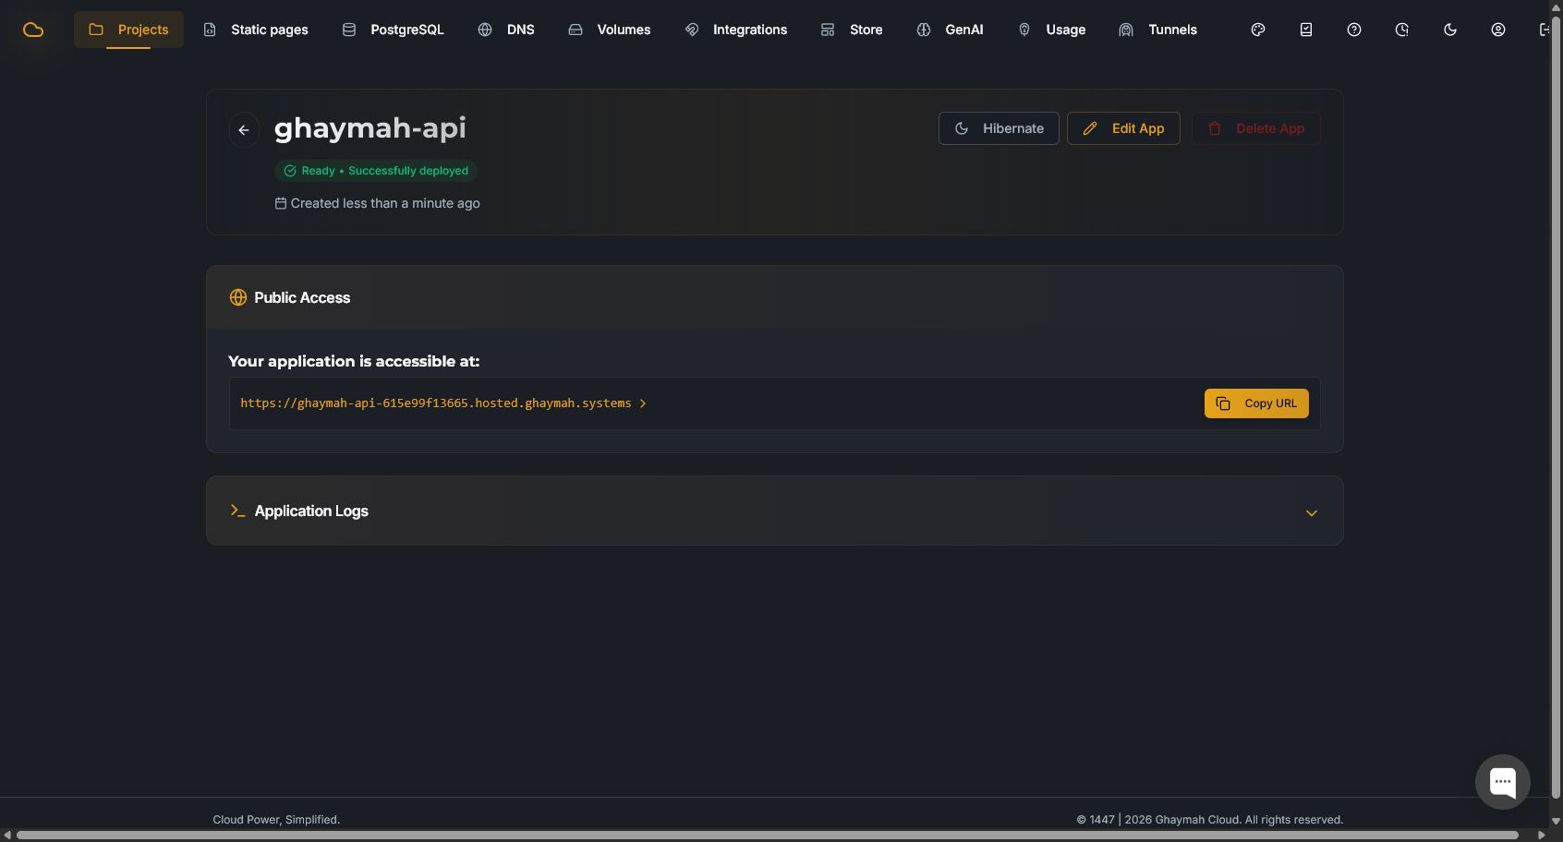Viewport: 1563px width, 842px height.
Task: Toggle dark mode with the moon icon
Action: pos(1450,30)
